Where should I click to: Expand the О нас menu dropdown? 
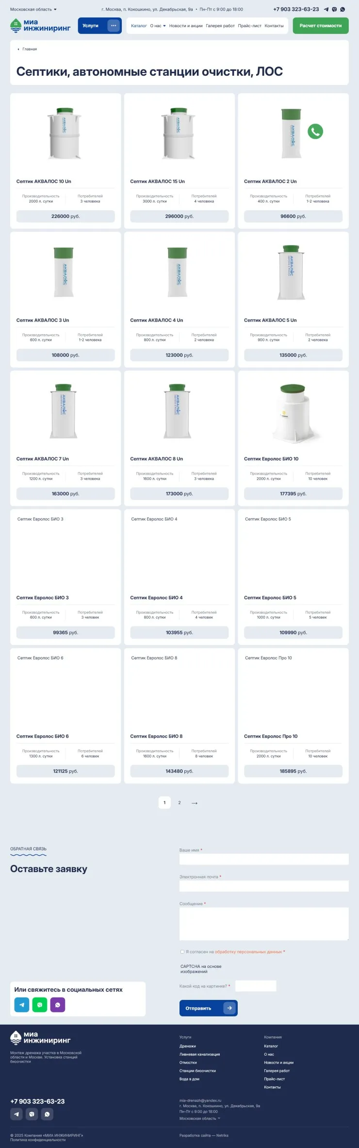pos(158,26)
